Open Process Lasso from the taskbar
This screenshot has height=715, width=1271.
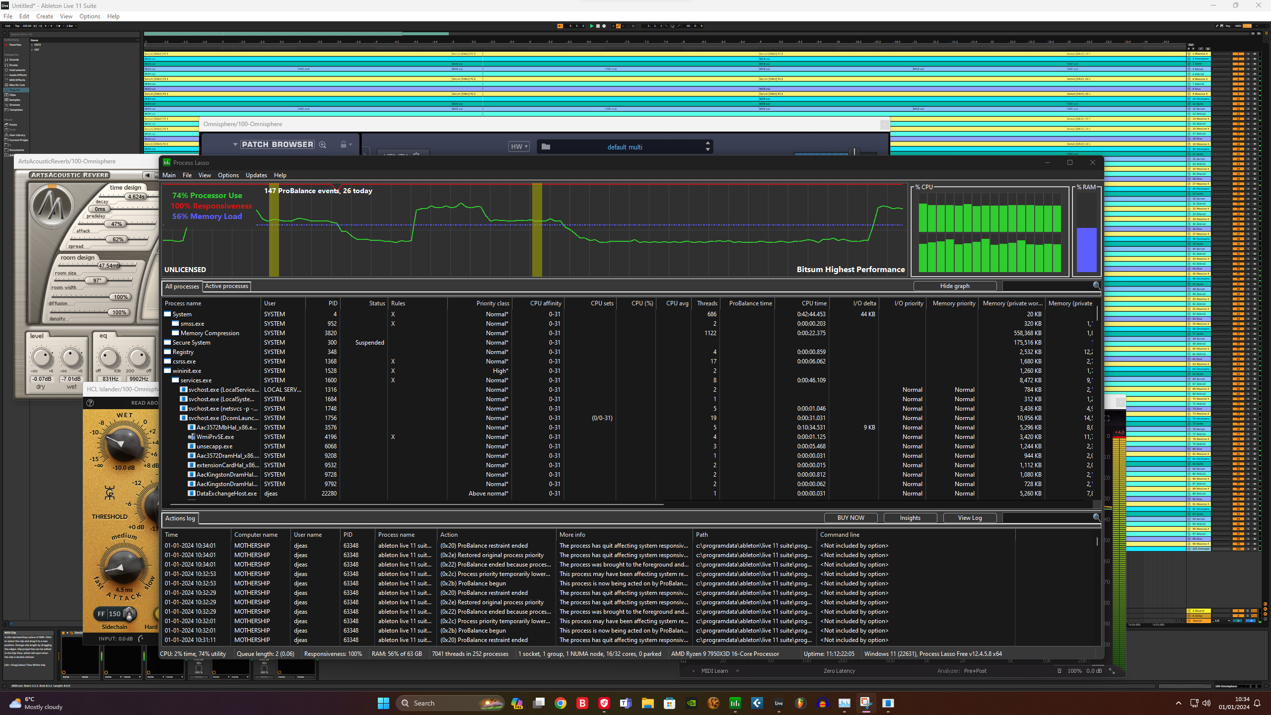[x=735, y=703]
